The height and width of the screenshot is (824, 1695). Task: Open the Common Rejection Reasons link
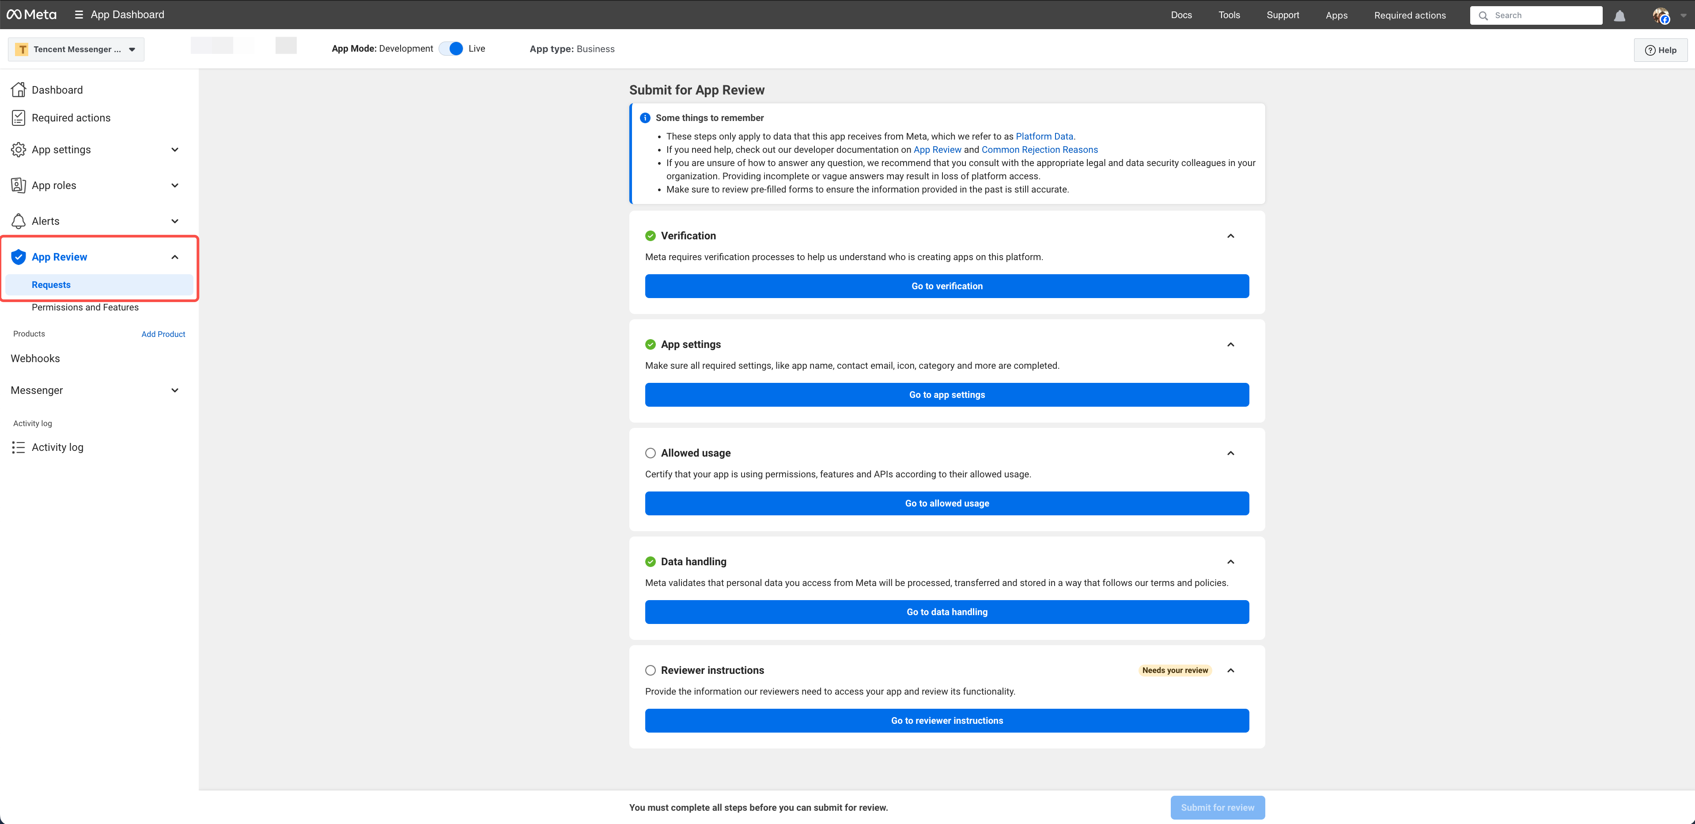[x=1039, y=149]
